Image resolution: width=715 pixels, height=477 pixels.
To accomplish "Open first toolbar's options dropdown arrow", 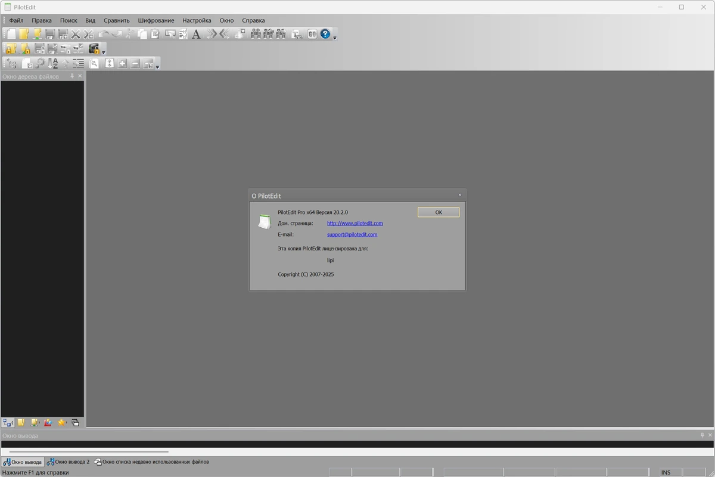I will [x=335, y=38].
